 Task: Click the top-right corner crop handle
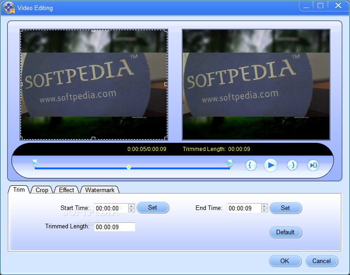point(166,31)
